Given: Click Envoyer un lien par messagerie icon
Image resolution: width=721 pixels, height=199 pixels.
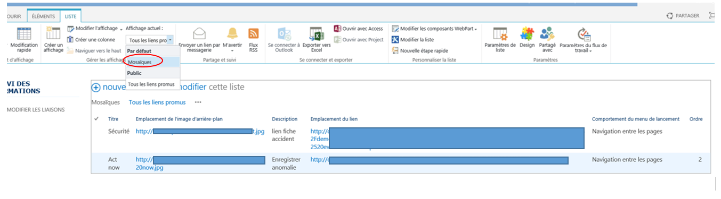Looking at the screenshot, I should point(199,33).
